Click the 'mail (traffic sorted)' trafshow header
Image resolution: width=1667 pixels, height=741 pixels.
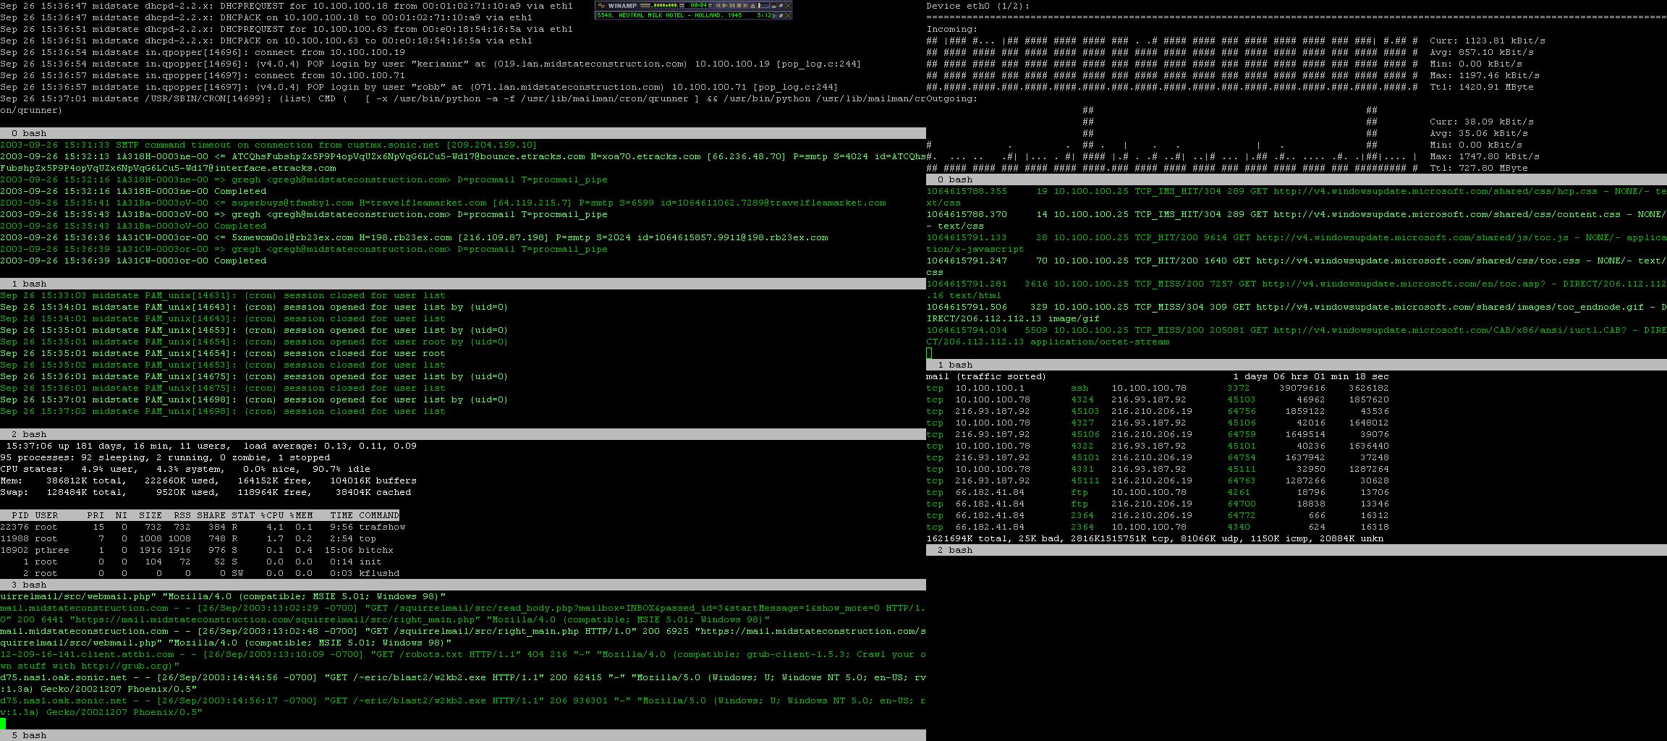(986, 376)
